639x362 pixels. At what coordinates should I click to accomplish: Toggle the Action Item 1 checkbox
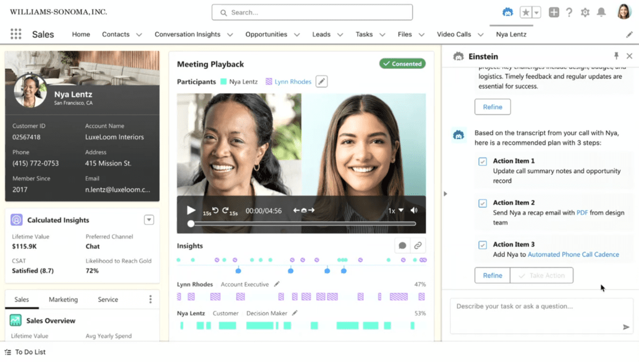(x=482, y=161)
